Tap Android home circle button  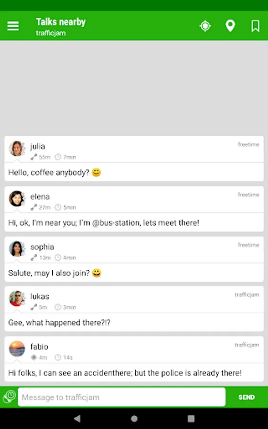coord(134,419)
